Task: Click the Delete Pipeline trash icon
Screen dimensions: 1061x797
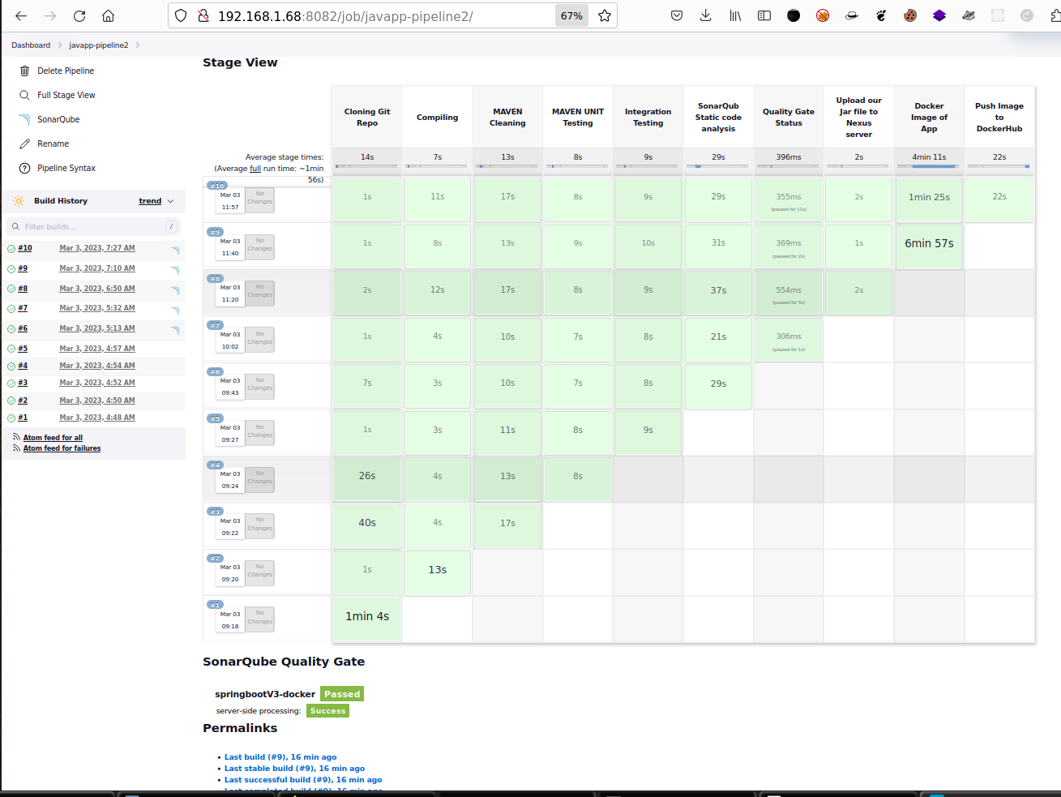Action: [x=24, y=71]
